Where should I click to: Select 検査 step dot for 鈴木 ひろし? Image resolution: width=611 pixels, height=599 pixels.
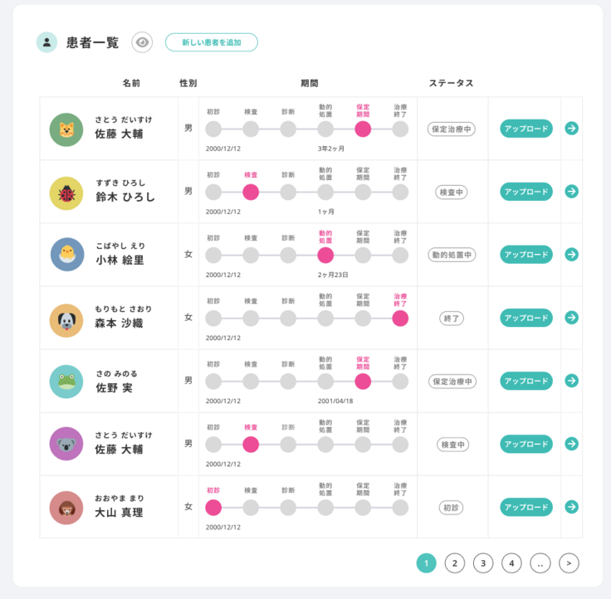pos(251,192)
